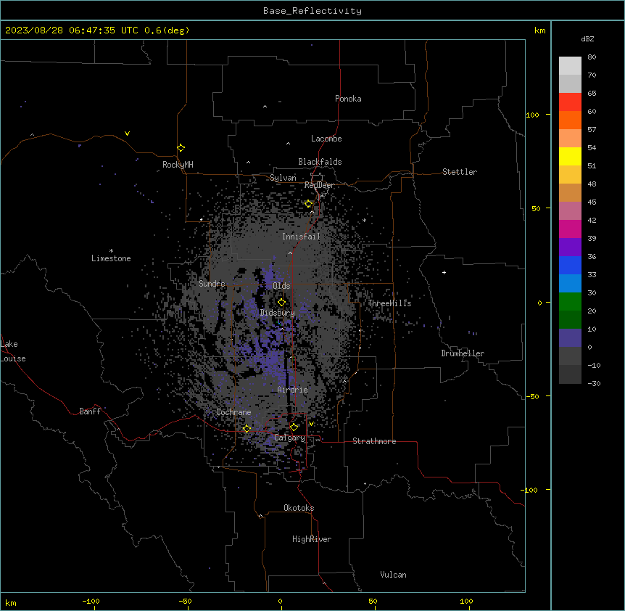Screen dimensions: 625x611
Task: Click the 2023/08/28 06:47:35 UTC timestamp
Action: 72,30
